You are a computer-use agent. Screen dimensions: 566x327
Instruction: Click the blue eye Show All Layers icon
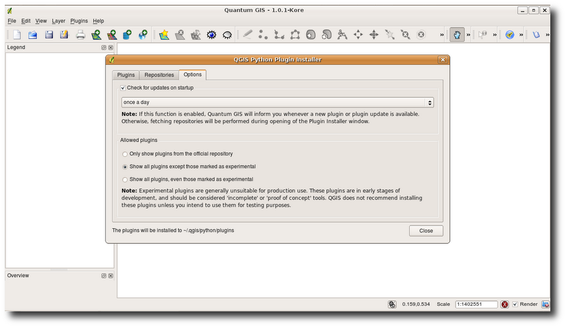pos(211,35)
